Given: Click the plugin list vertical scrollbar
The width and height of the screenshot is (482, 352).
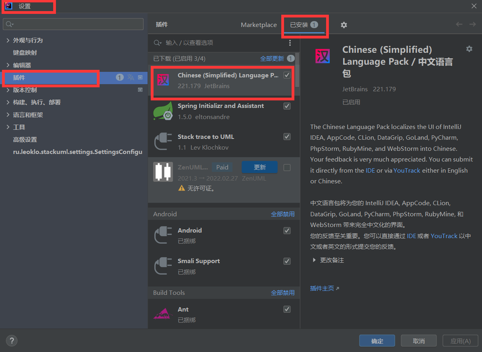Looking at the screenshot, I should (x=298, y=70).
